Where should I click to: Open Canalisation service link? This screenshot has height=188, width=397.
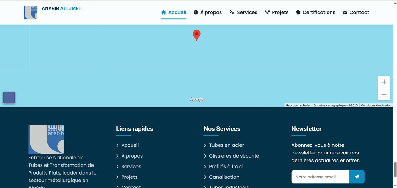(x=224, y=177)
